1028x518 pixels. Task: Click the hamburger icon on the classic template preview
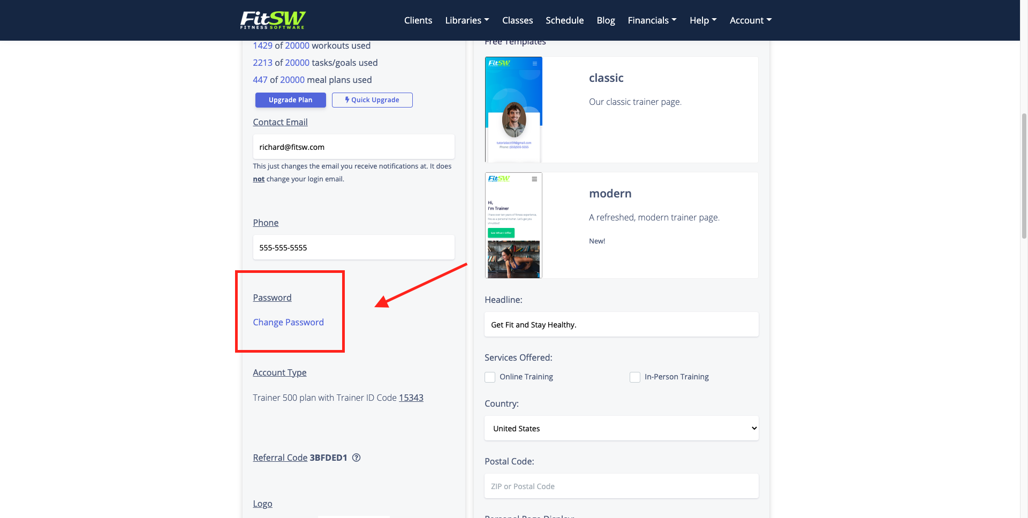coord(534,63)
